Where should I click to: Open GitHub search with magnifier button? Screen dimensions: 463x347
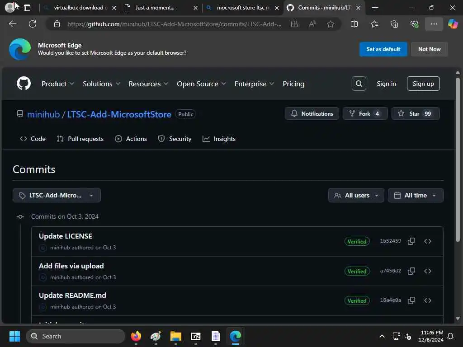click(359, 84)
